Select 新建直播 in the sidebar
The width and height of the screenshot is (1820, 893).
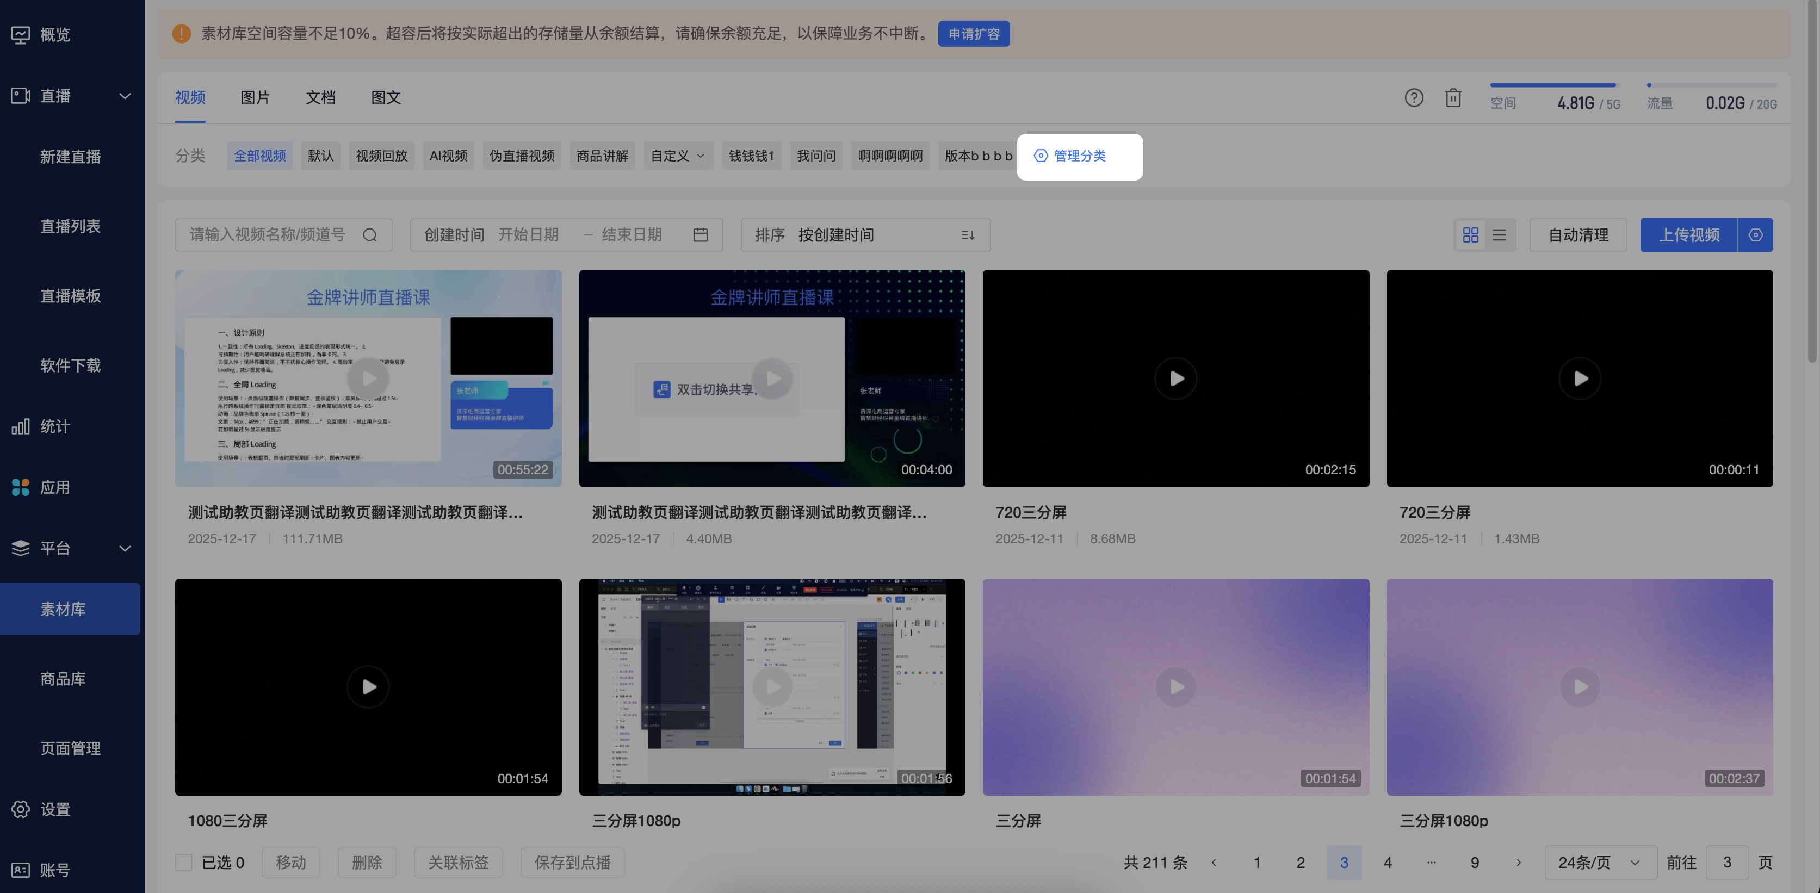pos(71,157)
